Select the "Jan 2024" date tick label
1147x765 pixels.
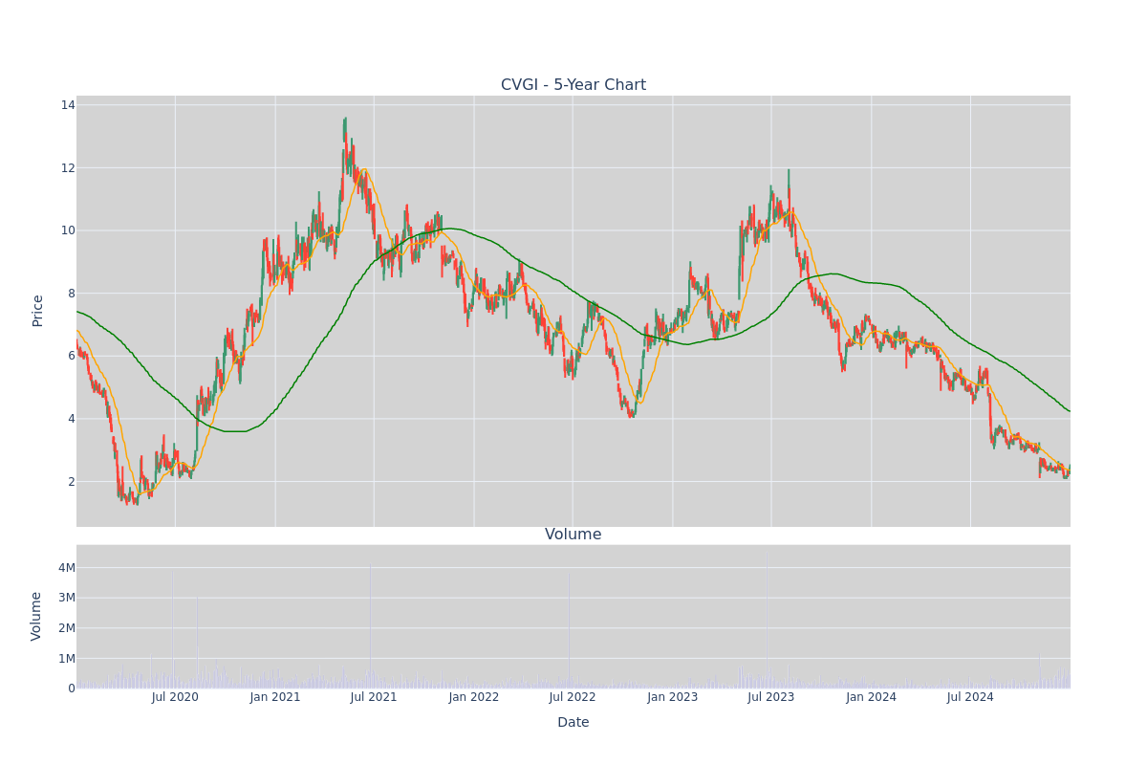click(x=872, y=697)
